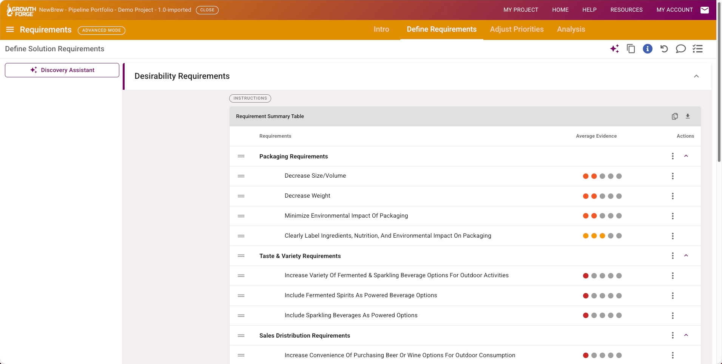Open the blue info icon
The width and height of the screenshot is (722, 364).
click(x=648, y=49)
